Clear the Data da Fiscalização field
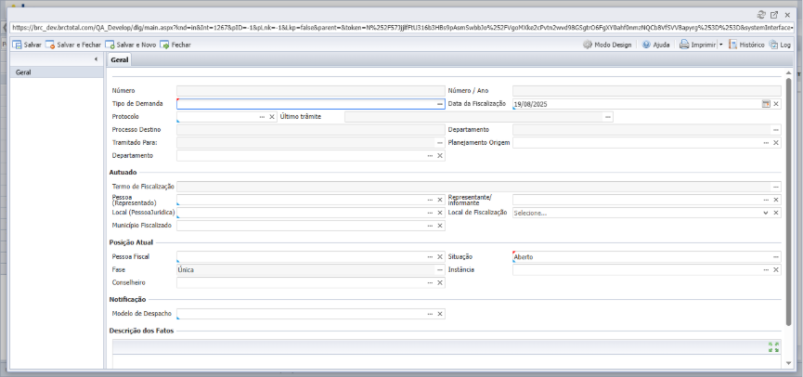 (x=776, y=104)
